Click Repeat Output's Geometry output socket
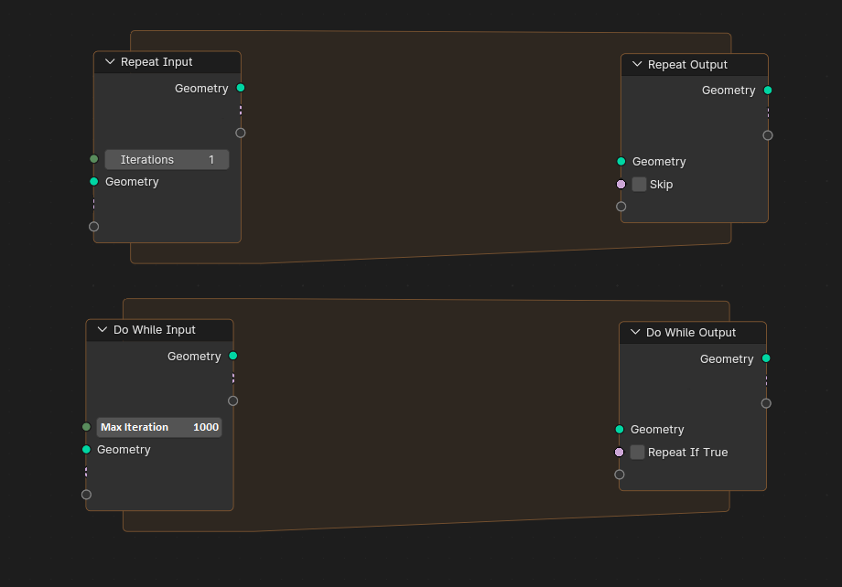842x587 pixels. tap(768, 91)
